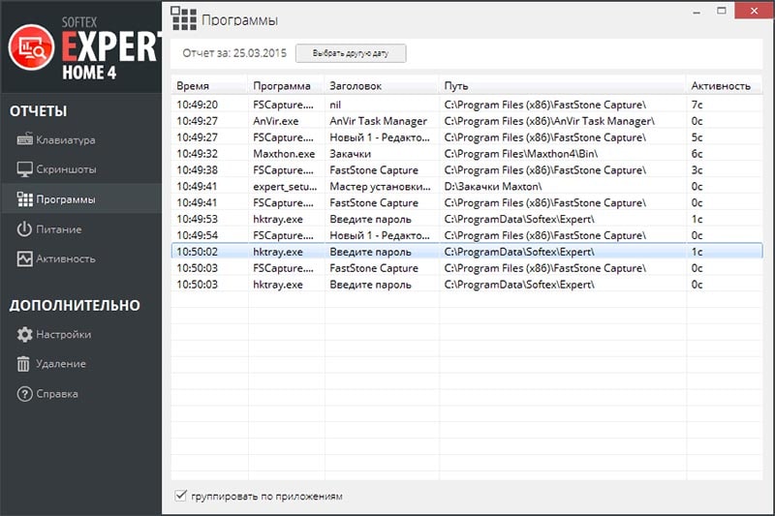Click the D:\Закачки Maxton\ path cell
775x516 pixels.
point(493,186)
